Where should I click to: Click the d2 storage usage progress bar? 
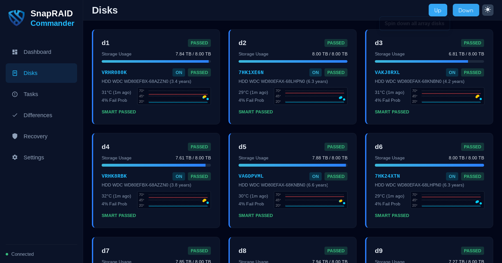[293, 61]
